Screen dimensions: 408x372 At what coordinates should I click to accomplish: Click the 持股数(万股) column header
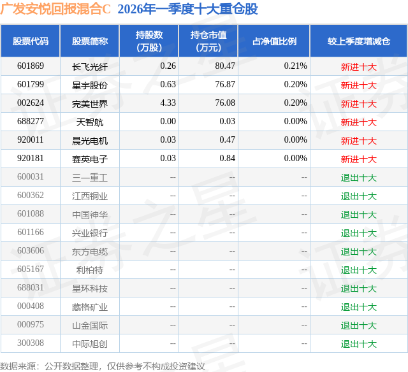coord(149,41)
